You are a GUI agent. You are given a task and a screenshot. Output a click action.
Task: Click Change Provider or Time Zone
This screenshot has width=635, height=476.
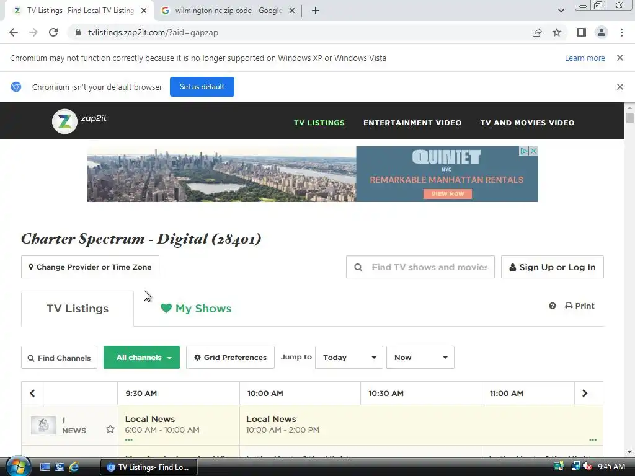point(90,267)
